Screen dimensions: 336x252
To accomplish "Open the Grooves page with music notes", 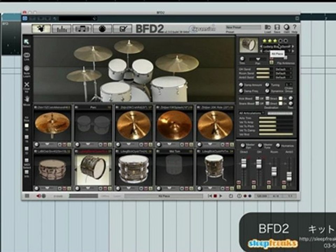I will tap(82, 28).
